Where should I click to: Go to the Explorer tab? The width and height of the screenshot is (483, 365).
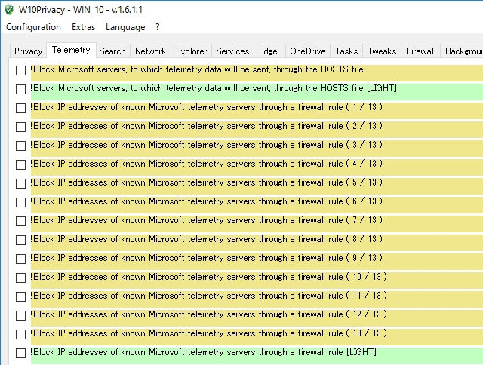(x=191, y=51)
